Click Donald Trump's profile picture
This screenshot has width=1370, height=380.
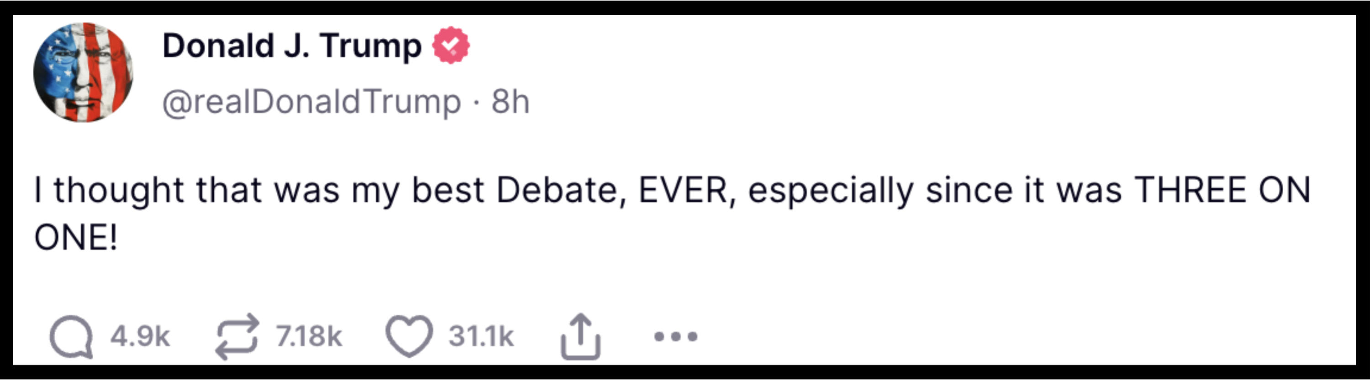tap(84, 73)
